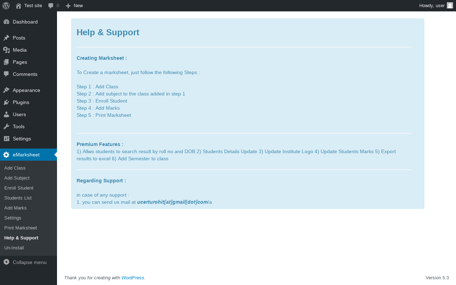Click the Media library icon
Image resolution: width=456 pixels, height=285 pixels.
point(6,50)
